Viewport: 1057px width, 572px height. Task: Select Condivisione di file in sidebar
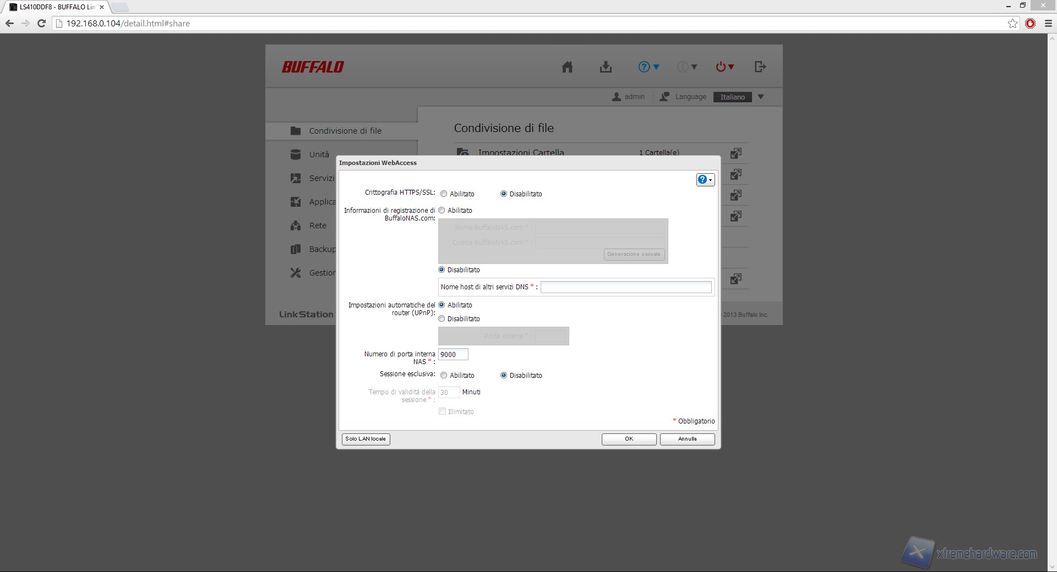click(x=345, y=131)
